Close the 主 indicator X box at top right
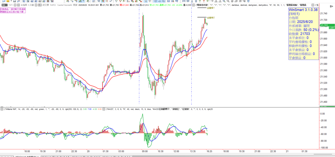The width and height of the screenshot is (335, 157). 312,5
